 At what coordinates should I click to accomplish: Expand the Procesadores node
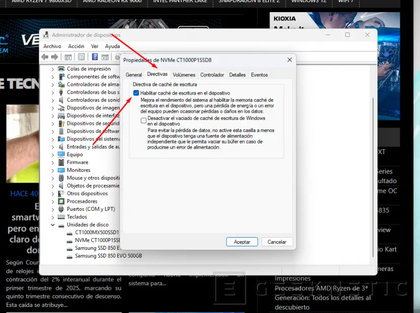tap(53, 202)
